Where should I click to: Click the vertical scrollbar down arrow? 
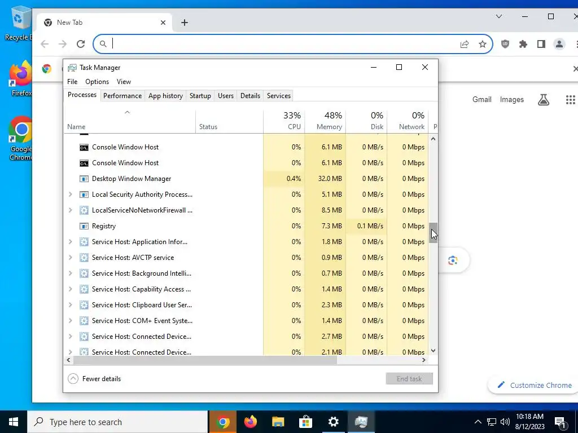pos(433,351)
